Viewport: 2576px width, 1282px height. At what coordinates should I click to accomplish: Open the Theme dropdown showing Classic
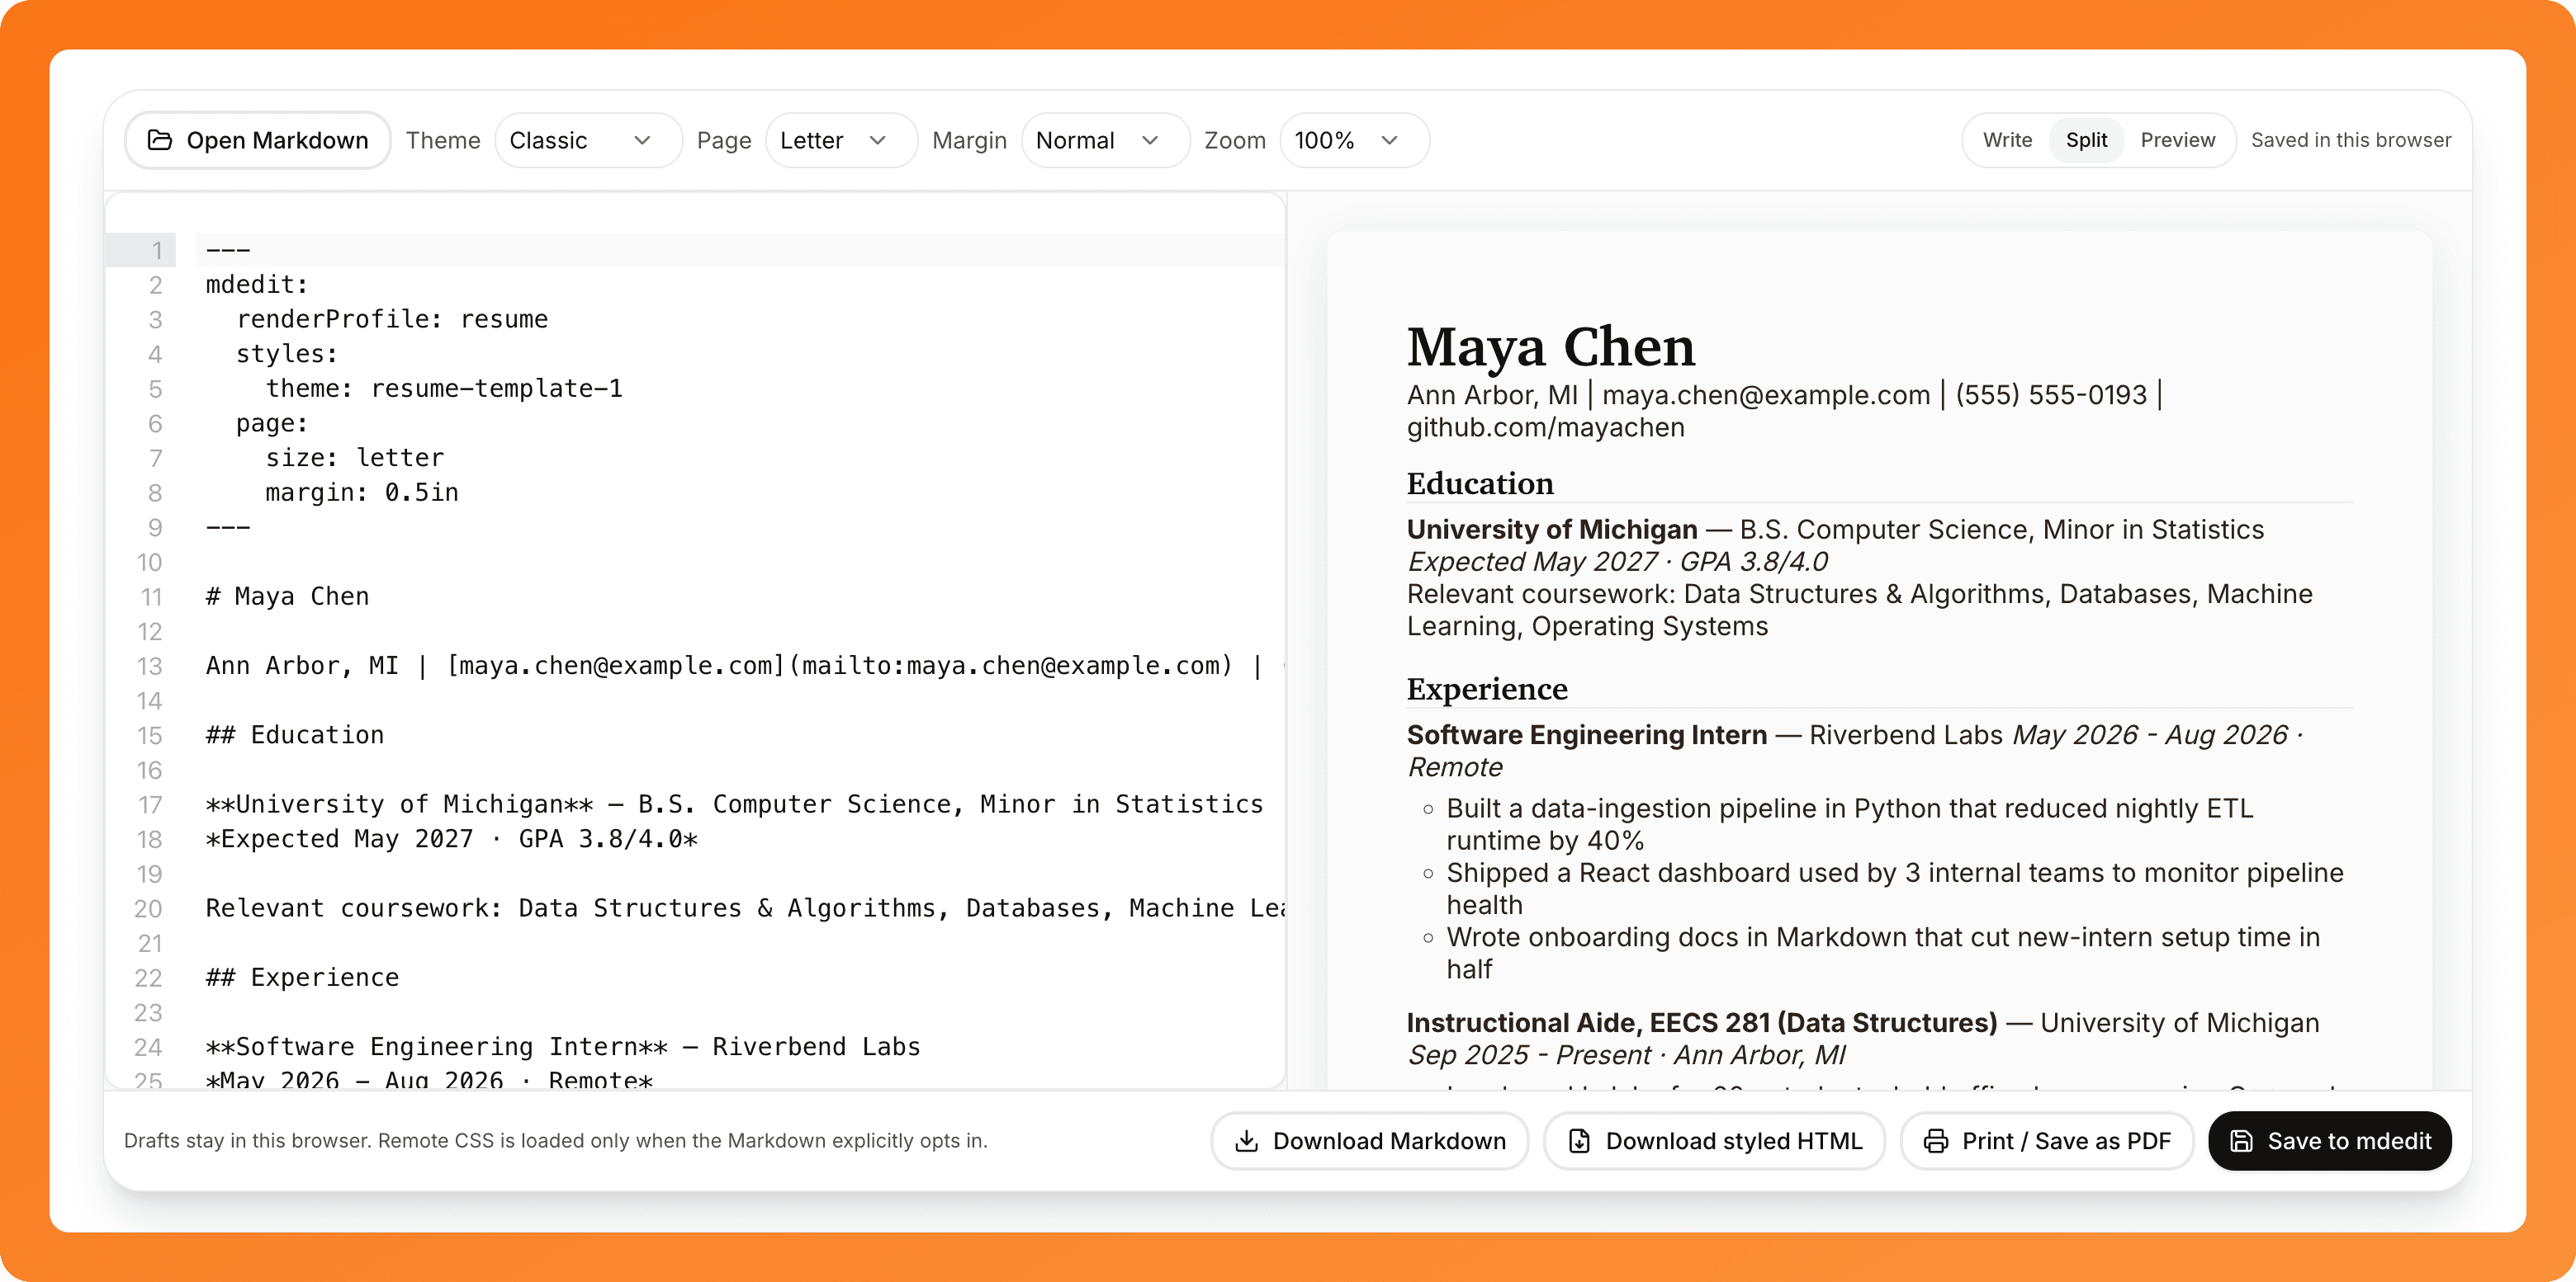tap(587, 140)
